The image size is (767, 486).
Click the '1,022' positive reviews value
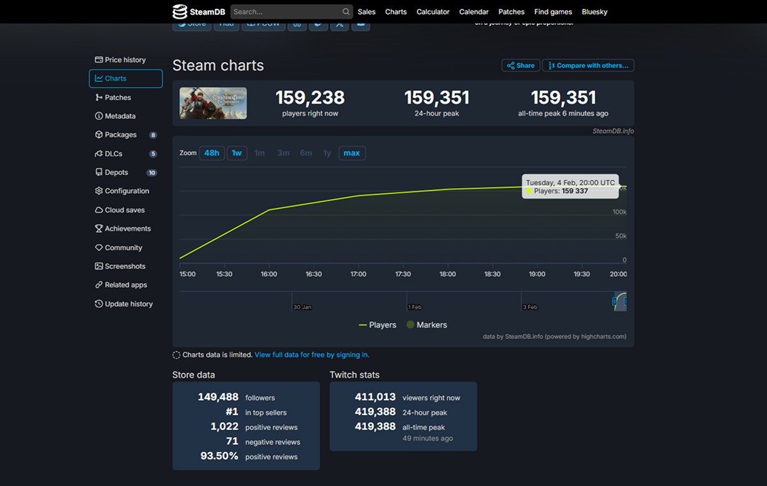(224, 427)
